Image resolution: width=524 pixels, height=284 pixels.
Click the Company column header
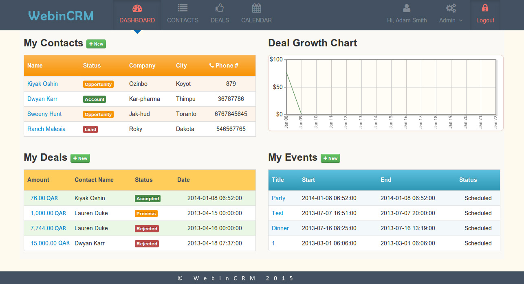[142, 66]
